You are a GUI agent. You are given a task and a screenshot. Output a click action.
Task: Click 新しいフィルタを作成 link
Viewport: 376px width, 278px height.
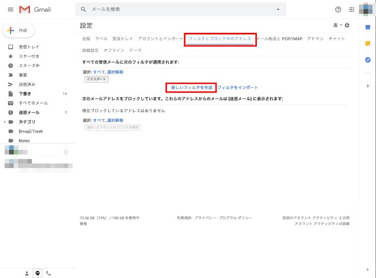[192, 87]
